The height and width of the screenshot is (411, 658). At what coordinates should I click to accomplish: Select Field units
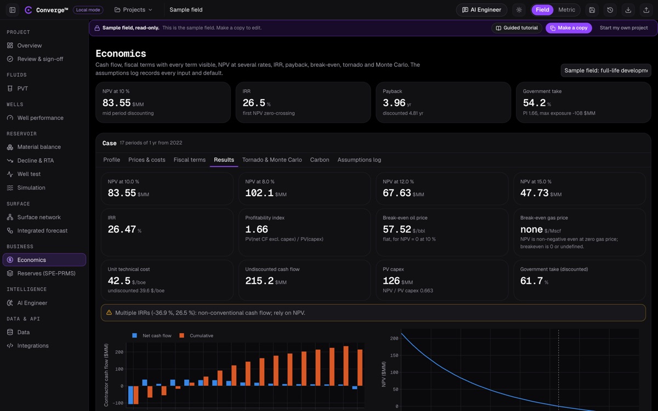[x=542, y=10]
